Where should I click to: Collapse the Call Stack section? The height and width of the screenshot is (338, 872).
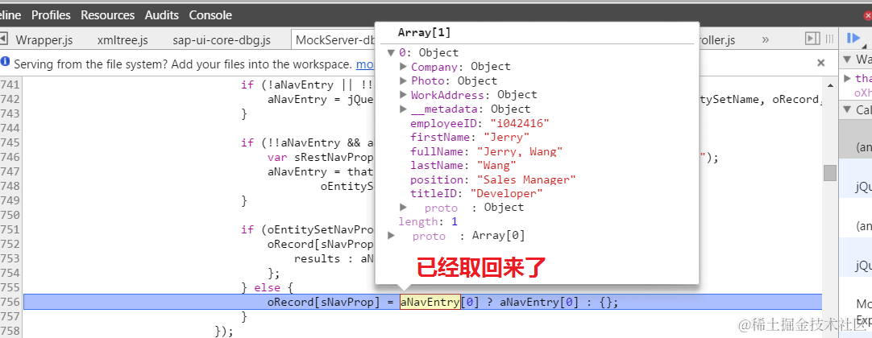pos(848,109)
